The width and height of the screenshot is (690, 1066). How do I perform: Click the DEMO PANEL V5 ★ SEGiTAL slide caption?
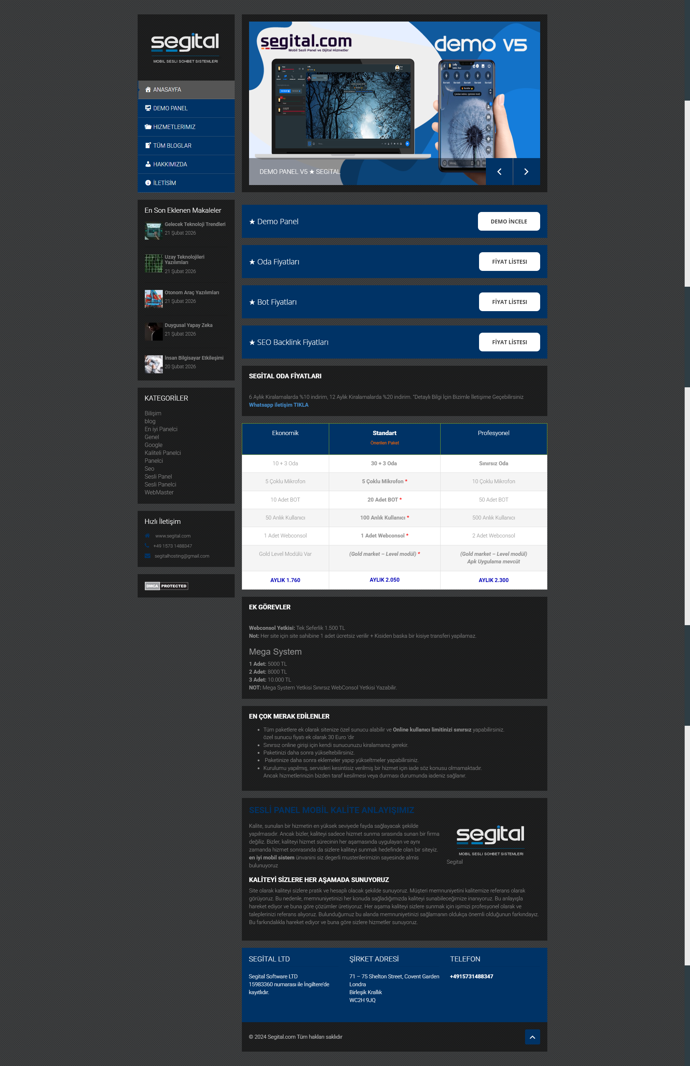coord(300,171)
